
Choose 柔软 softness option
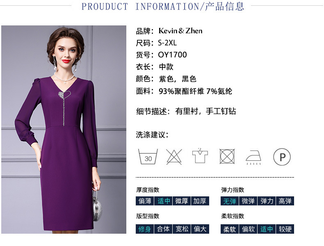click(x=230, y=229)
